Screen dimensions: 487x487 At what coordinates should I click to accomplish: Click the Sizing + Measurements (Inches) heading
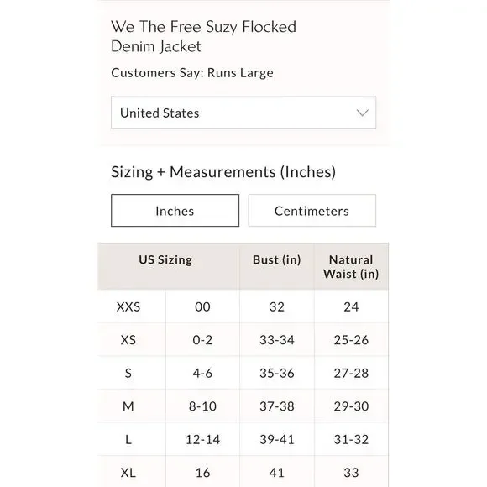[223, 172]
